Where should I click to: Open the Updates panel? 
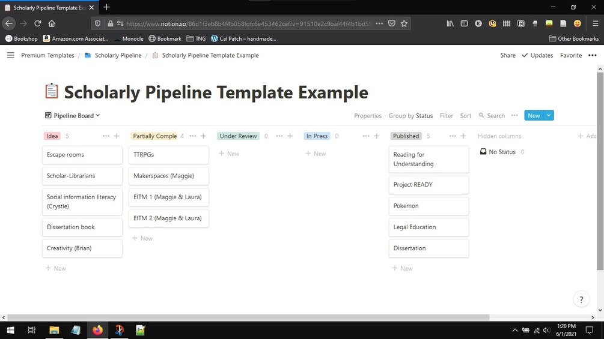(x=537, y=55)
